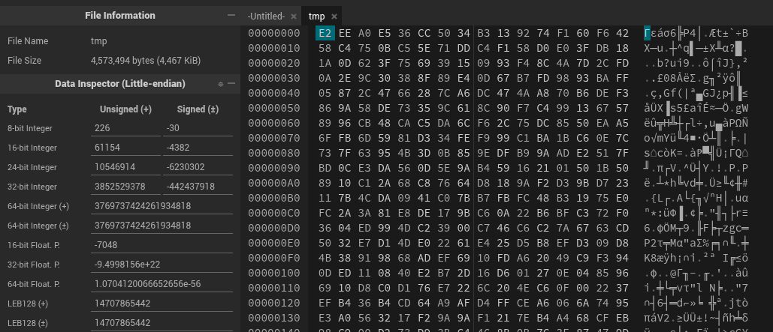
Task: Open Data Inspector settings gear
Action: tap(221, 84)
